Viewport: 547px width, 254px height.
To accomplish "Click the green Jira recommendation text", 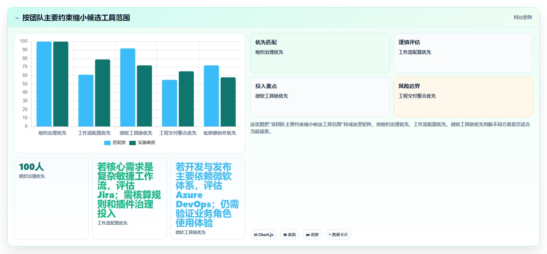I will click(x=129, y=190).
